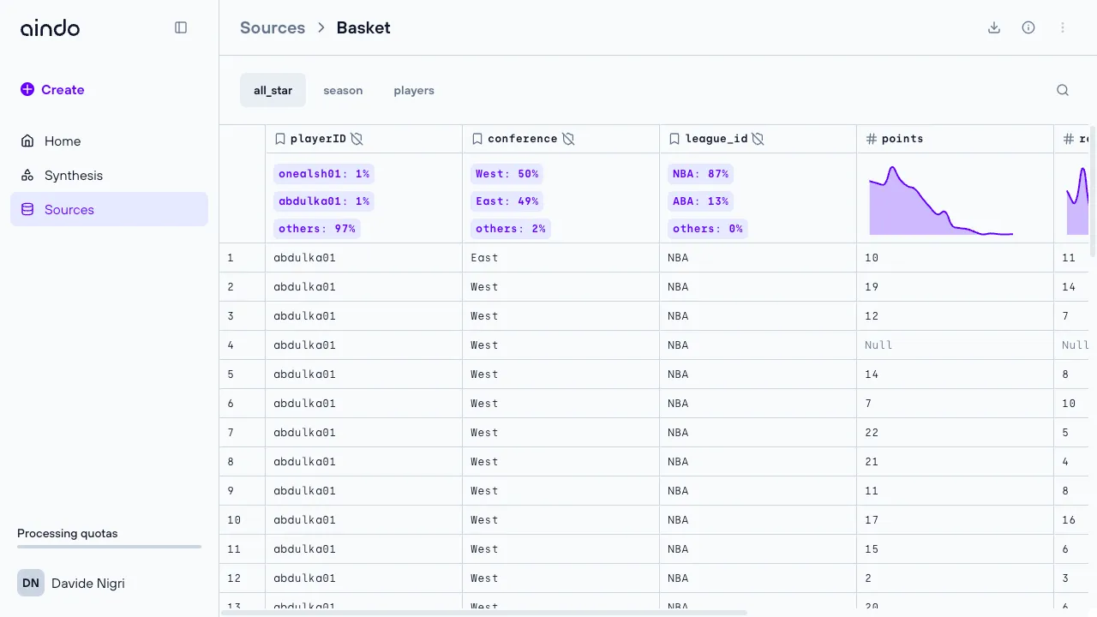Image resolution: width=1097 pixels, height=617 pixels.
Task: Click the Home icon in sidebar
Action: [x=27, y=141]
